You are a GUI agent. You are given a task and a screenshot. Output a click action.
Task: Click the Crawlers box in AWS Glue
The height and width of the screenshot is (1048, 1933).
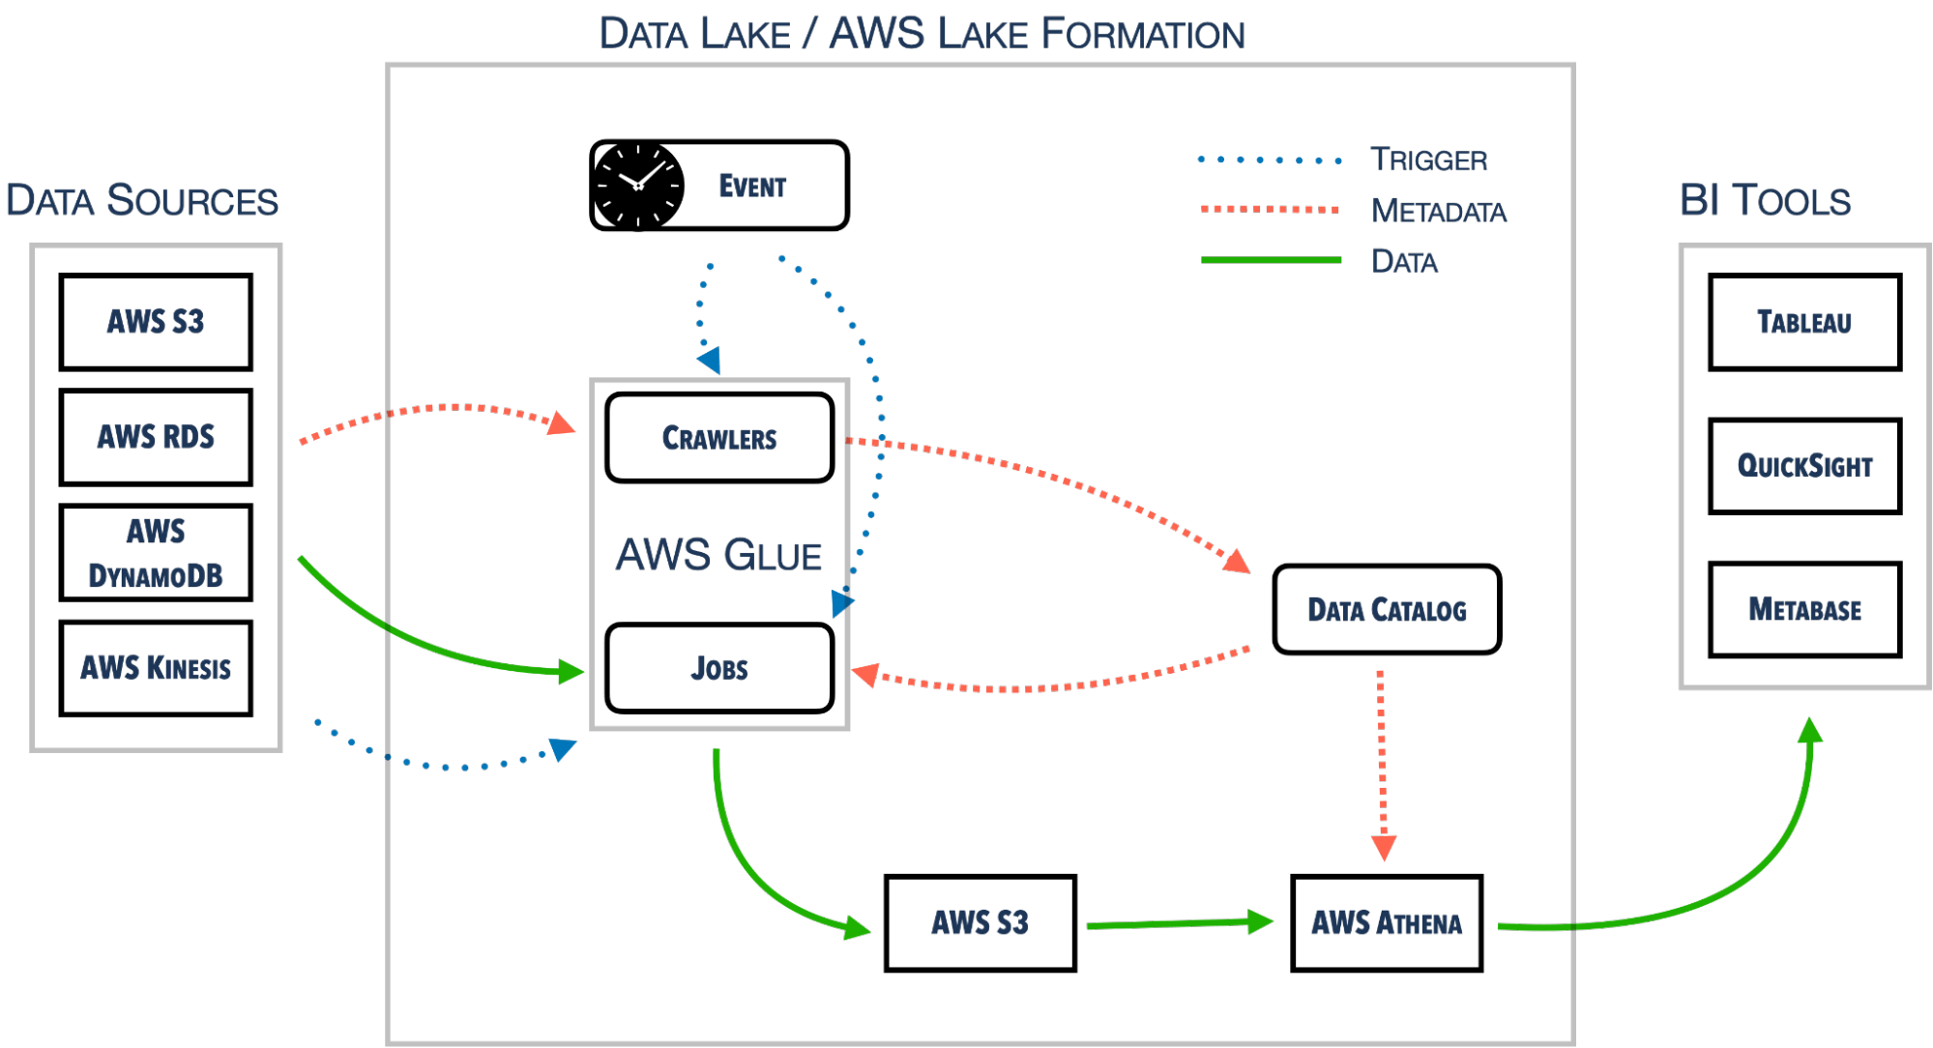(719, 438)
